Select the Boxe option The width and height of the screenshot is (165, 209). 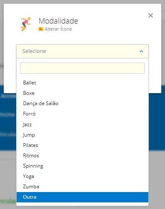tap(82, 93)
